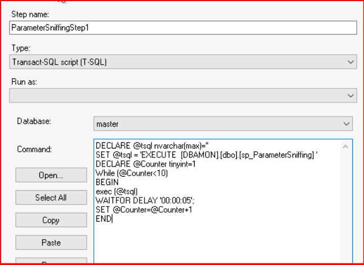Click the Copy button
The image size is (364, 265).
[x=50, y=221]
